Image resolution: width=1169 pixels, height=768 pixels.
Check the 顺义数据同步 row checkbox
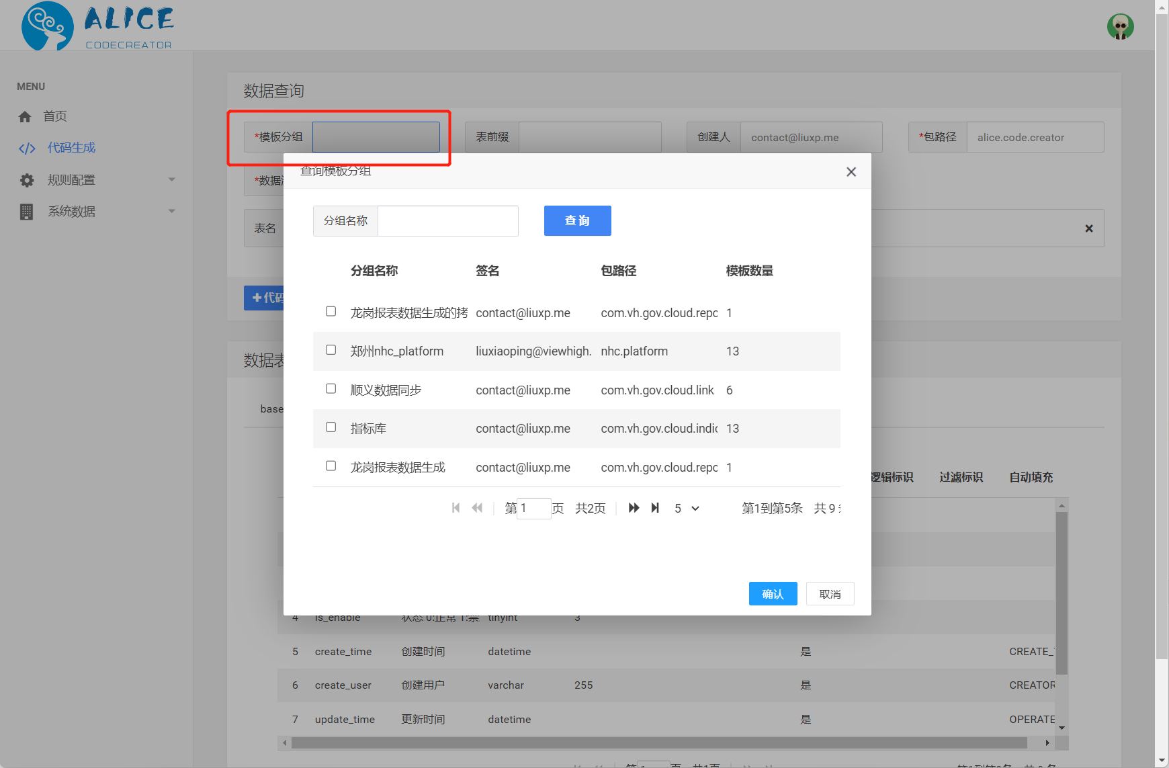point(331,388)
